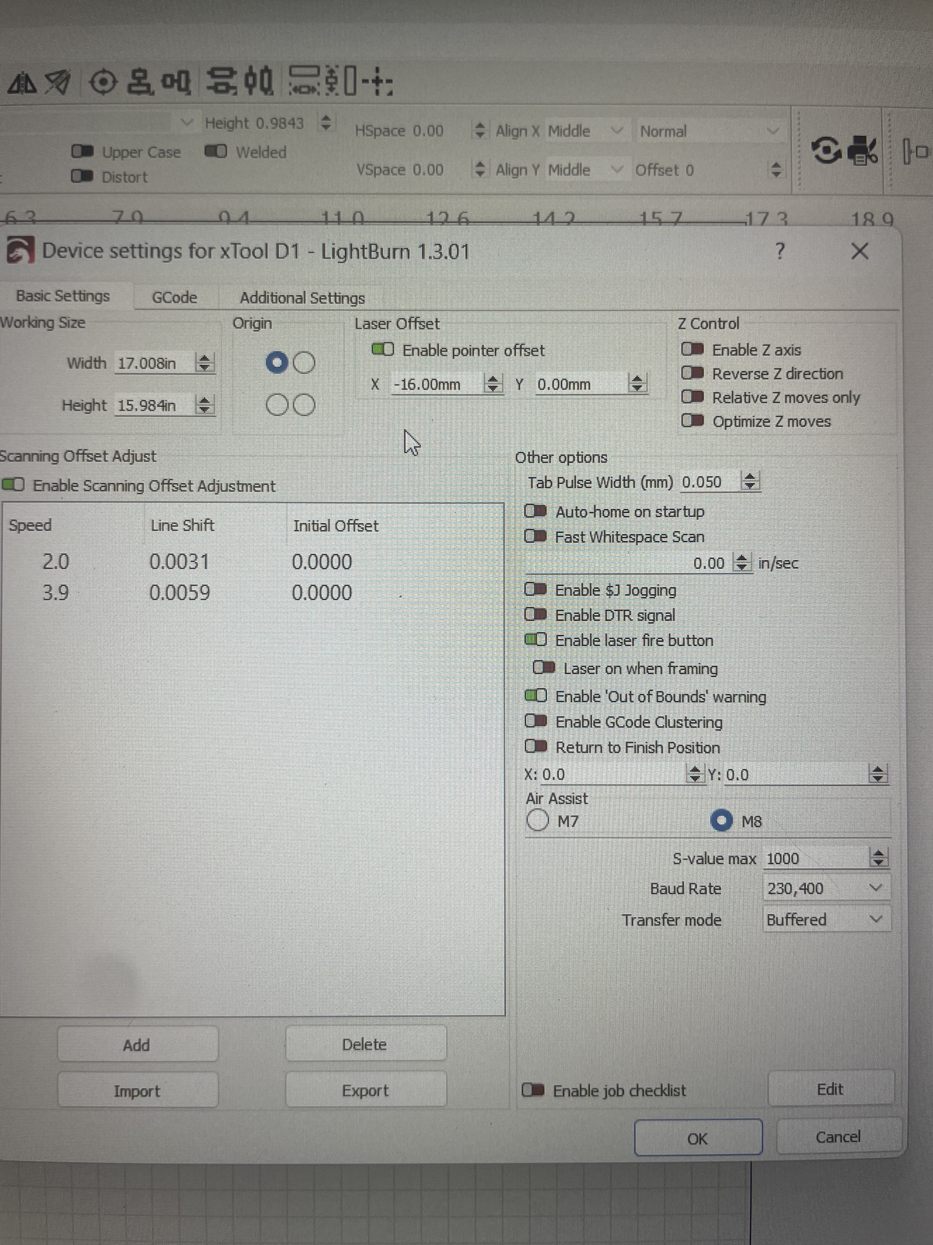Viewport: 933px width, 1245px height.
Task: Toggle Enable GCode Clustering
Action: point(535,721)
